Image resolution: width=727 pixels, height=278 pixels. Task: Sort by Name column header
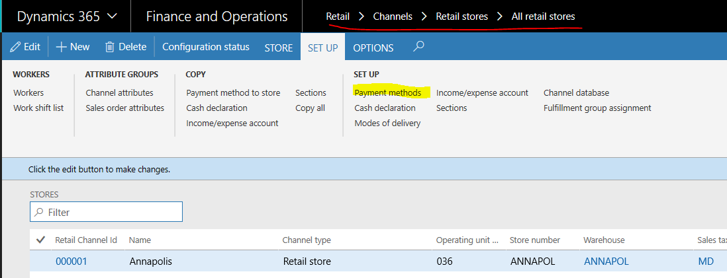click(140, 240)
